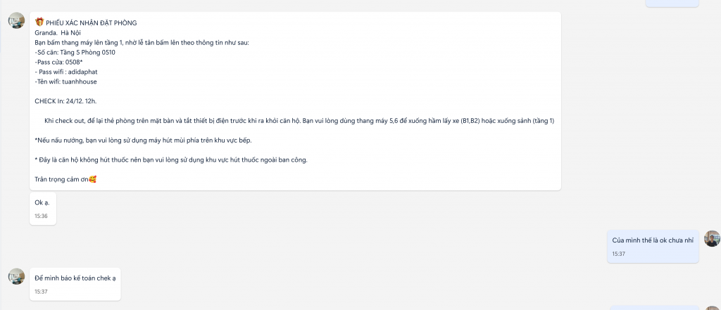Open avatar beside Để mình báo kế toán message

coord(17,276)
